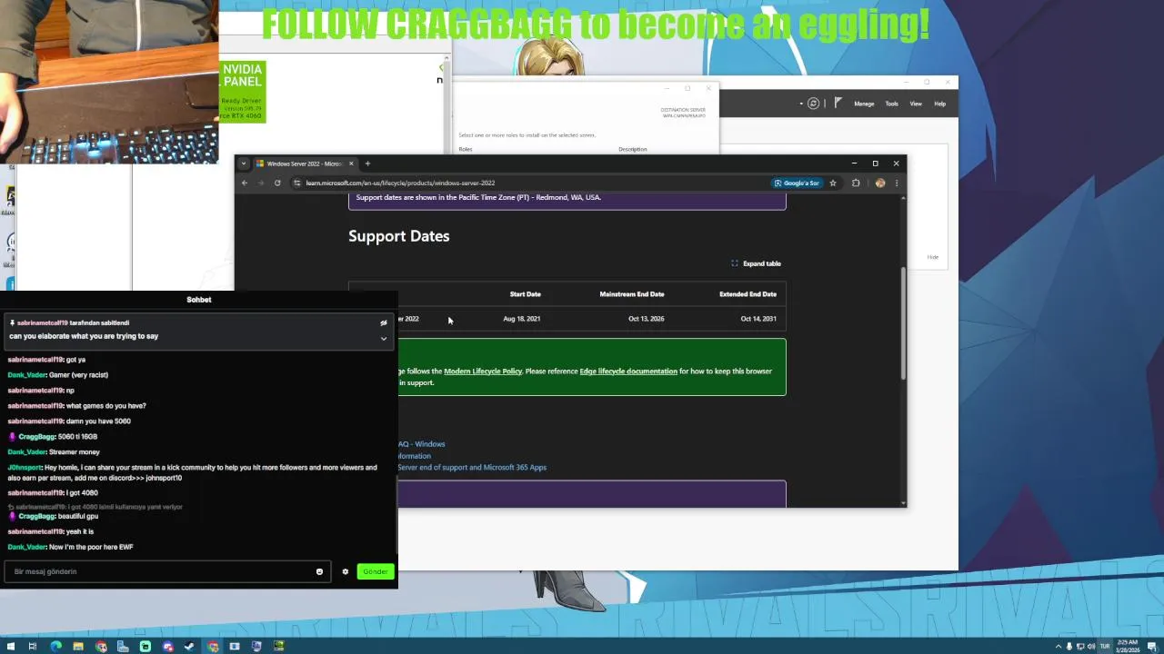This screenshot has height=654, width=1164.
Task: Click the Google'a Sor lens button
Action: pyautogui.click(x=798, y=183)
